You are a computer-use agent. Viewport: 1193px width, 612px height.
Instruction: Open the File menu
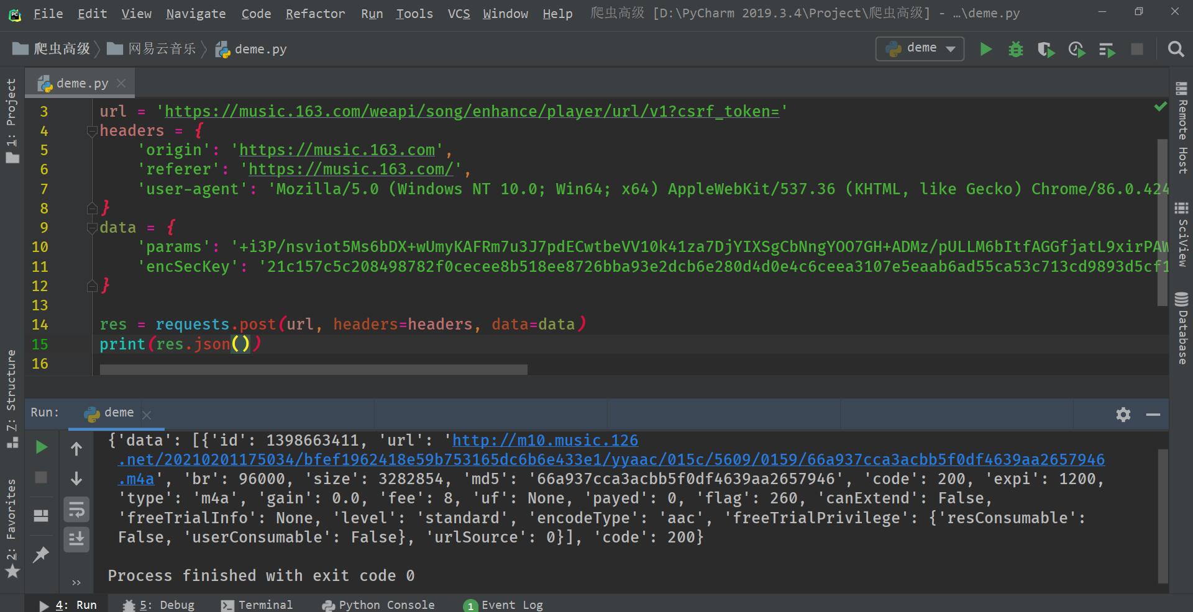pyautogui.click(x=48, y=13)
